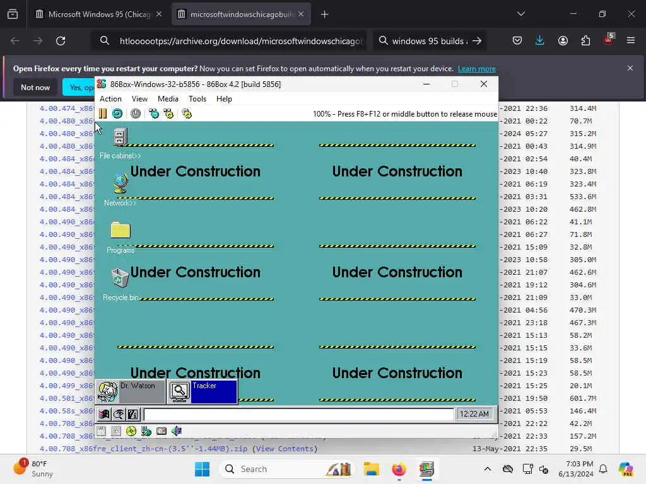Open a new Firefox tab

325,14
